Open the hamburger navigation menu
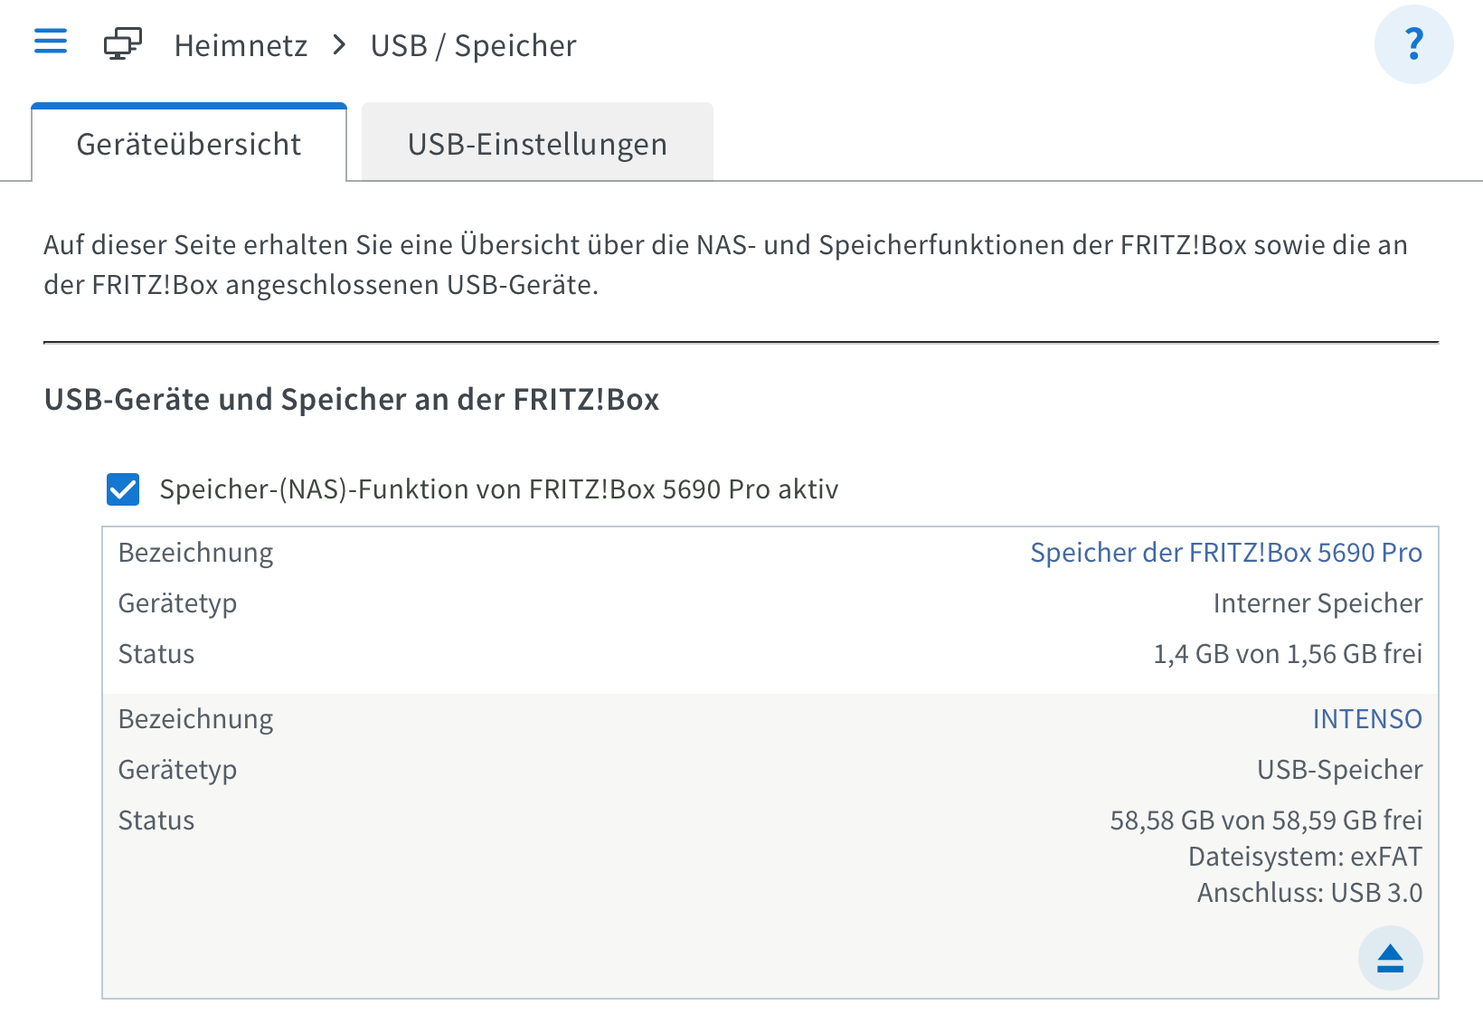 click(x=51, y=42)
